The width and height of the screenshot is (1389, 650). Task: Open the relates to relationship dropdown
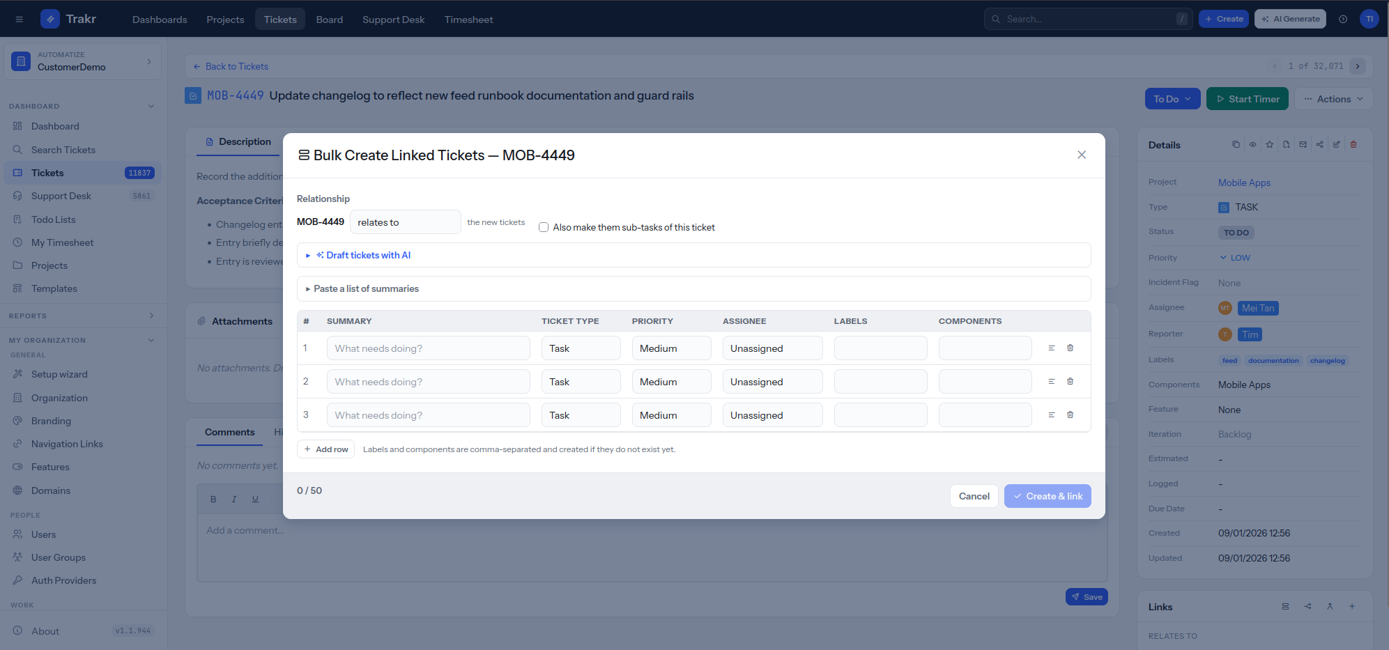click(405, 222)
